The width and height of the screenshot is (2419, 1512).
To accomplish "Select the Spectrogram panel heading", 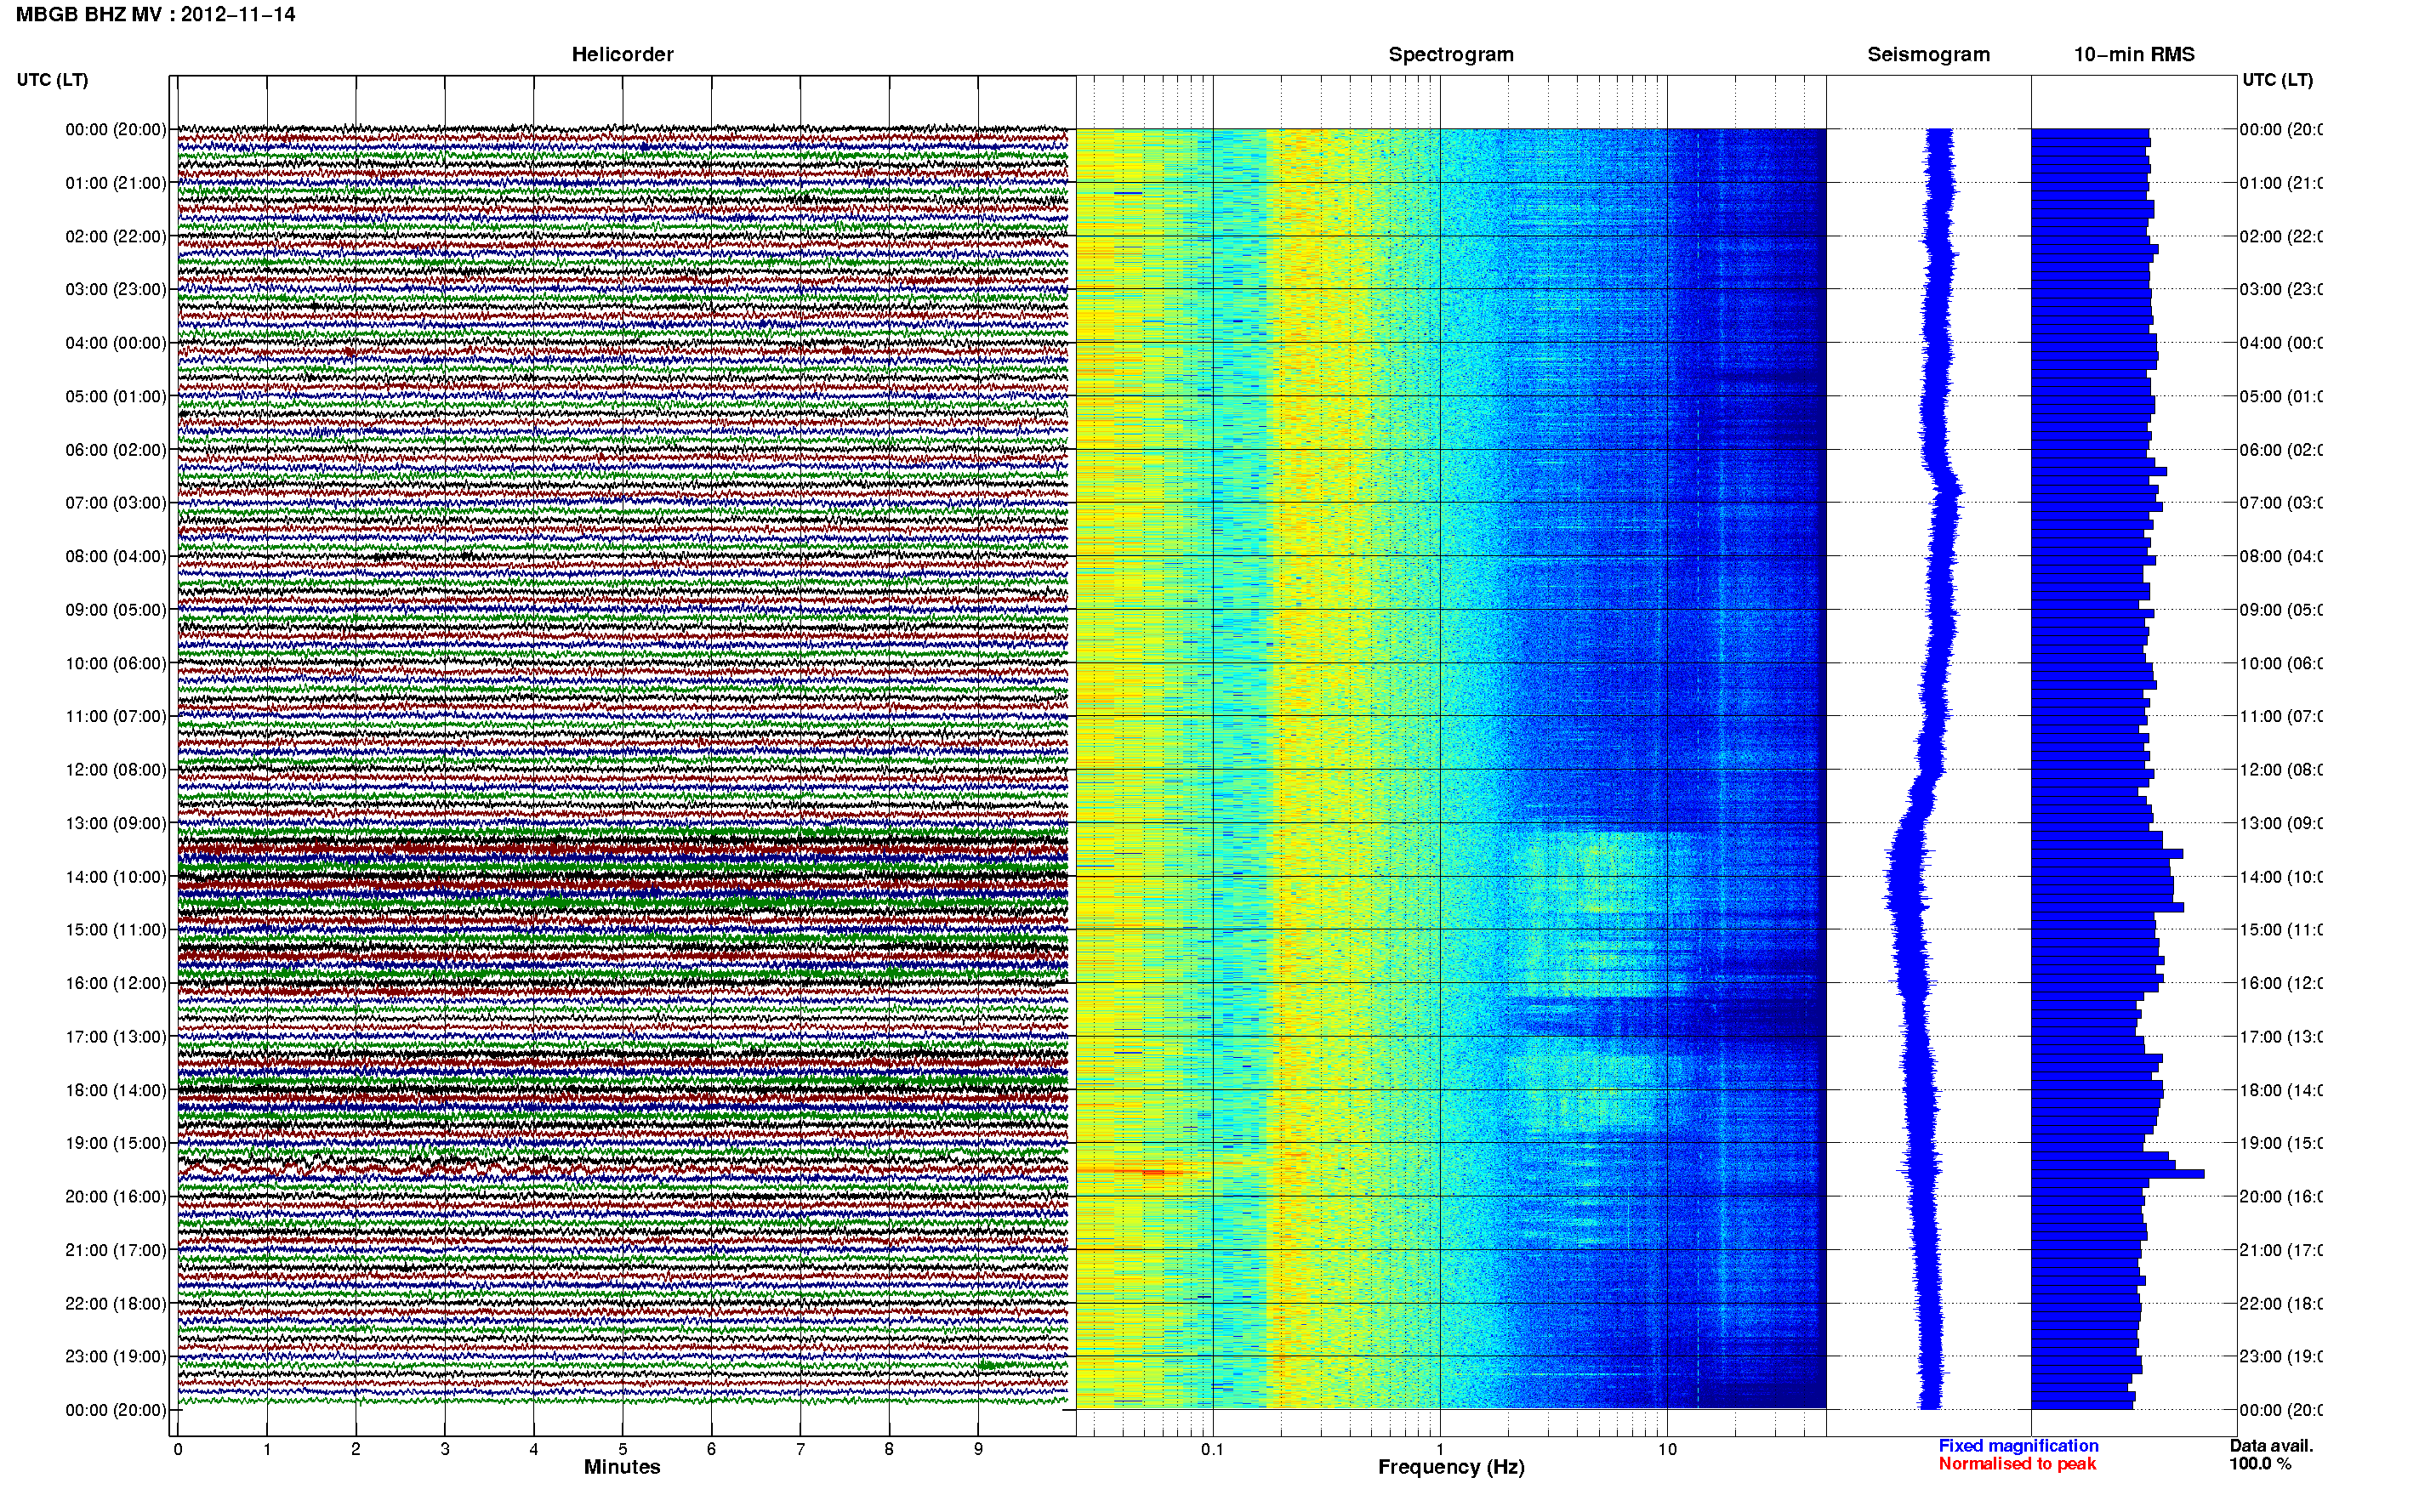I will click(1450, 54).
